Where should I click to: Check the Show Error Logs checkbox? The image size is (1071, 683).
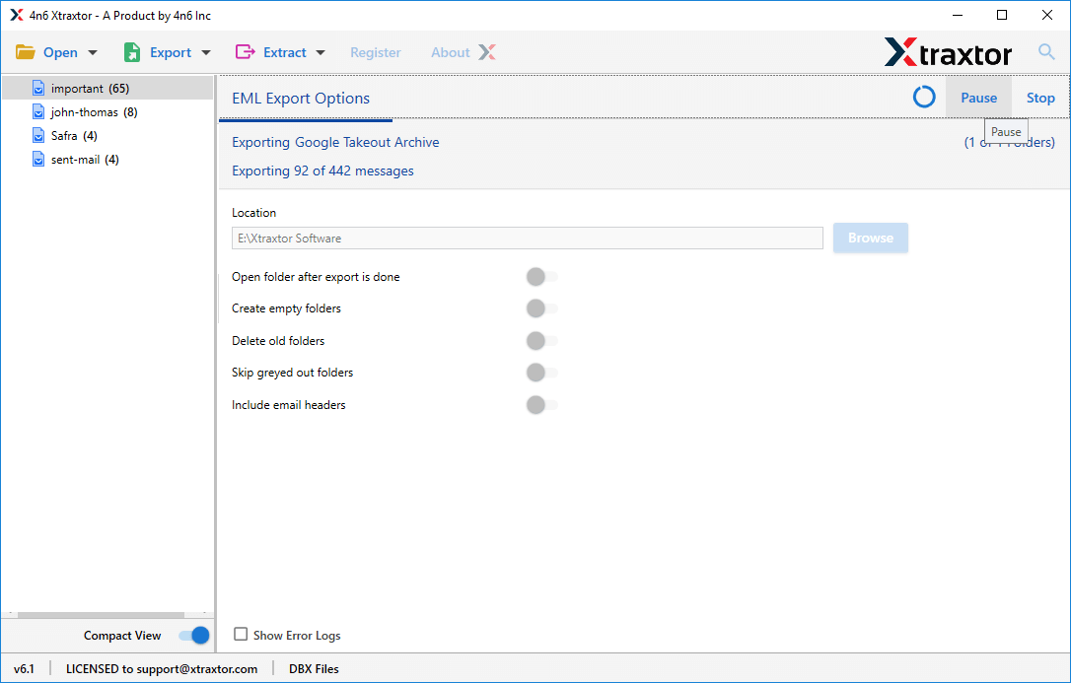click(241, 635)
